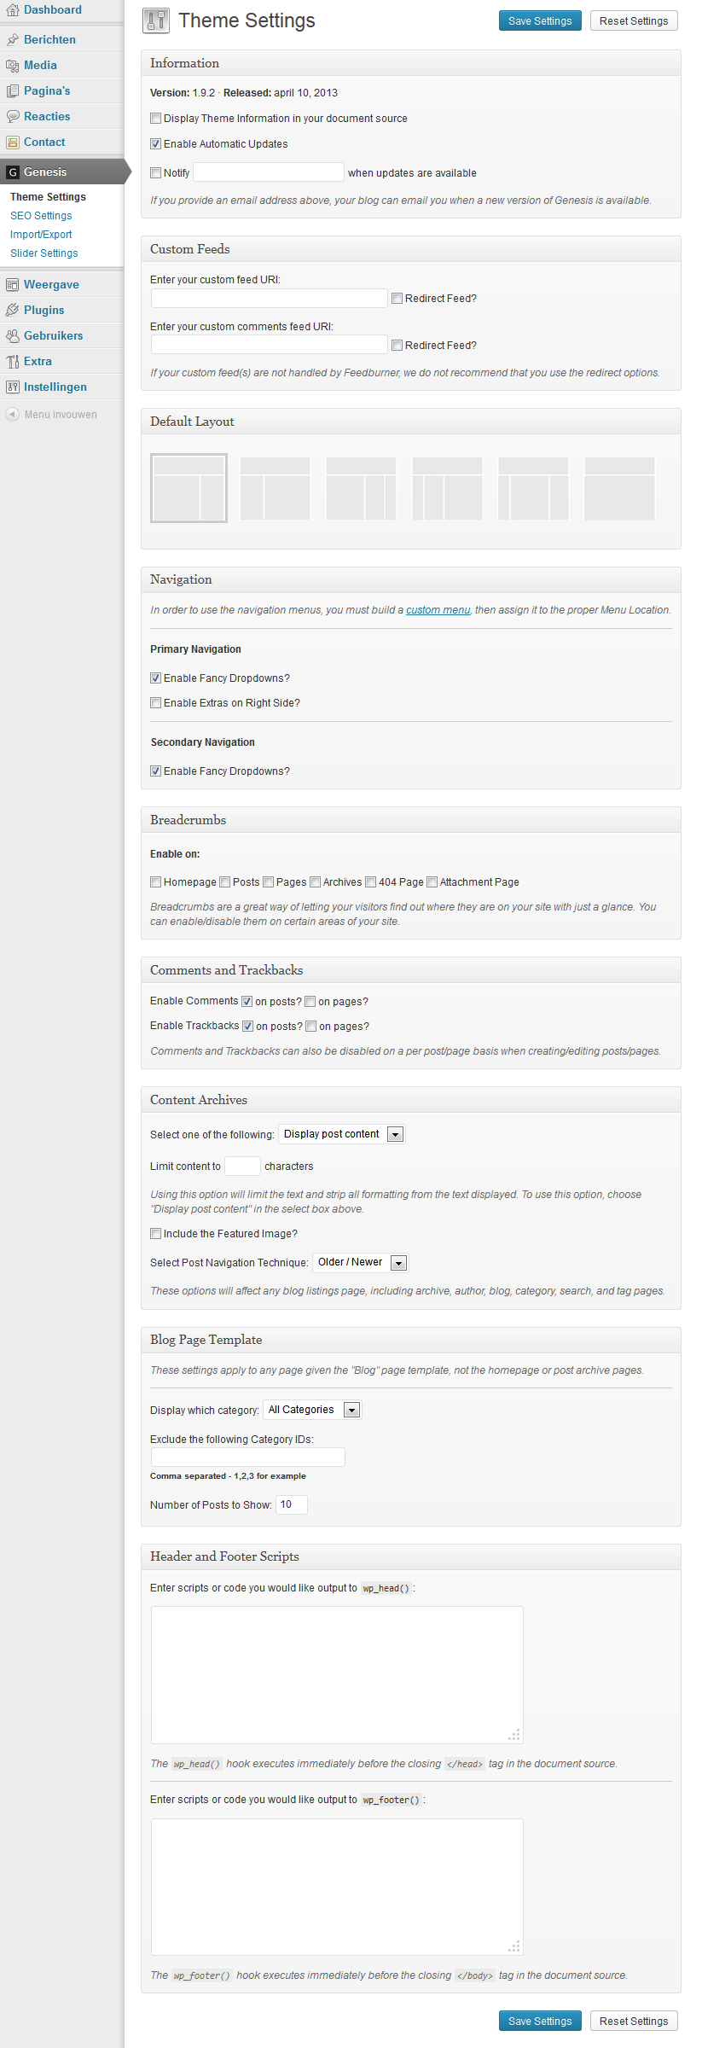Click the Extra tools icon
This screenshot has width=702, height=2048.
tap(12, 362)
